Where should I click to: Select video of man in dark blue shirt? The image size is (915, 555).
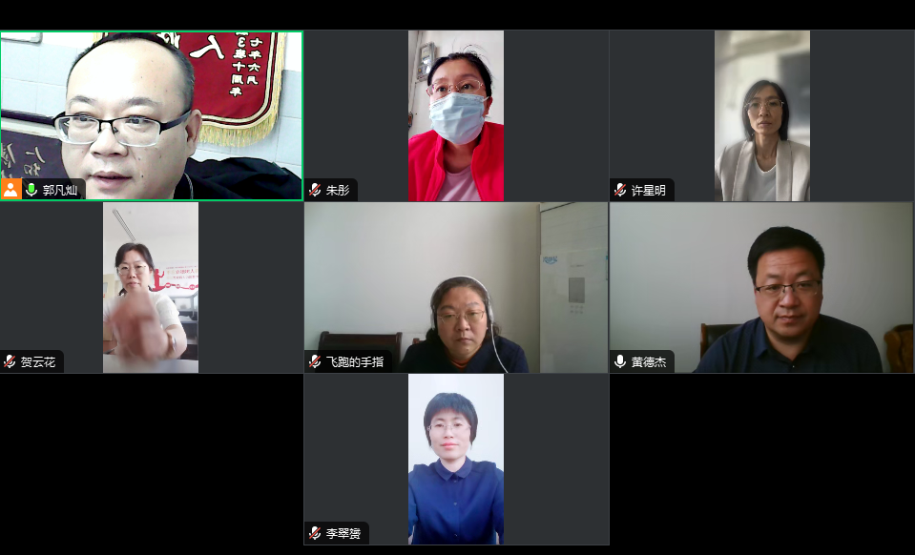click(761, 287)
